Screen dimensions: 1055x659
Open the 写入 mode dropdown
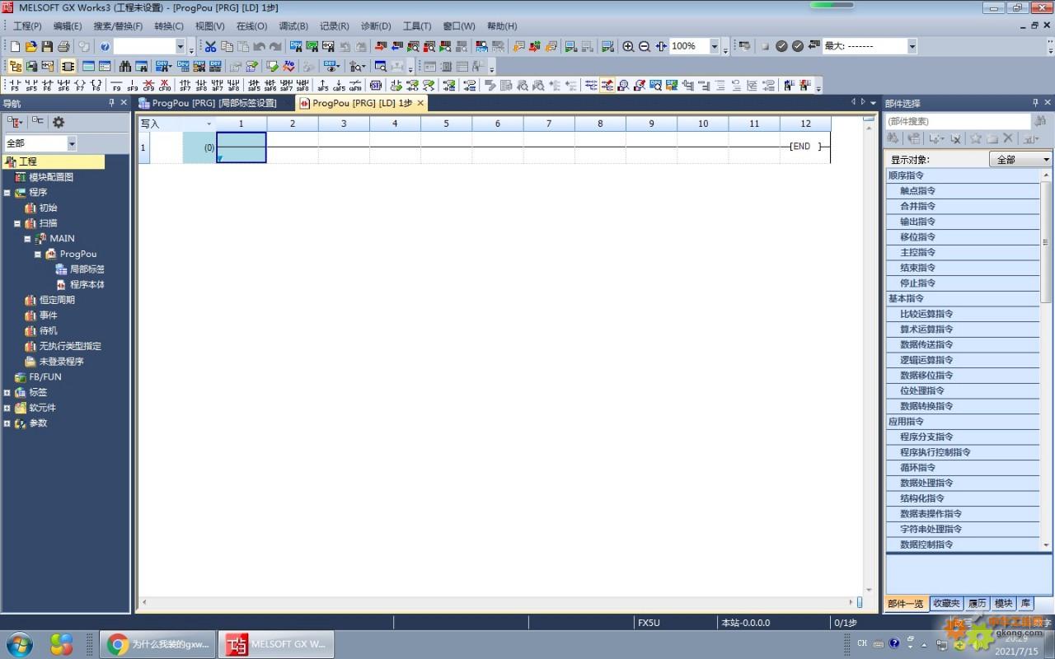click(209, 124)
